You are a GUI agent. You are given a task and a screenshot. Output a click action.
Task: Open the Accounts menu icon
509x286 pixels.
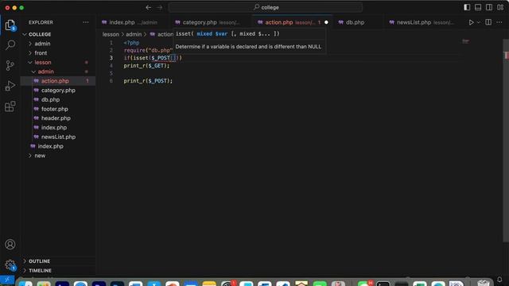click(10, 244)
